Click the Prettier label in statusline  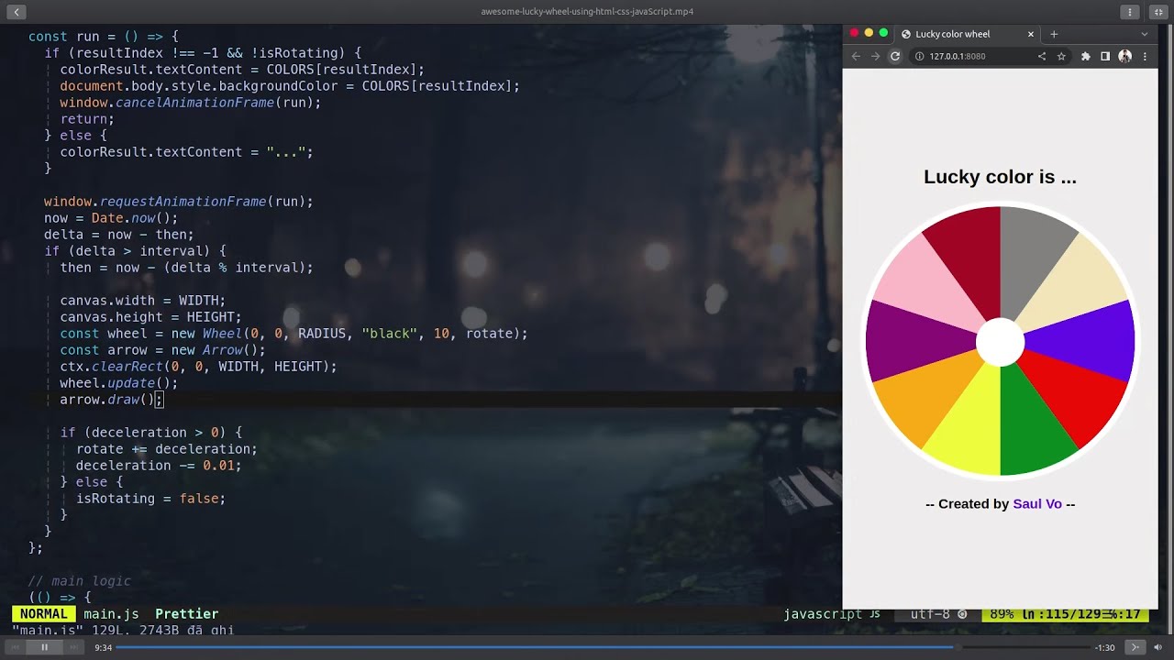coord(186,614)
